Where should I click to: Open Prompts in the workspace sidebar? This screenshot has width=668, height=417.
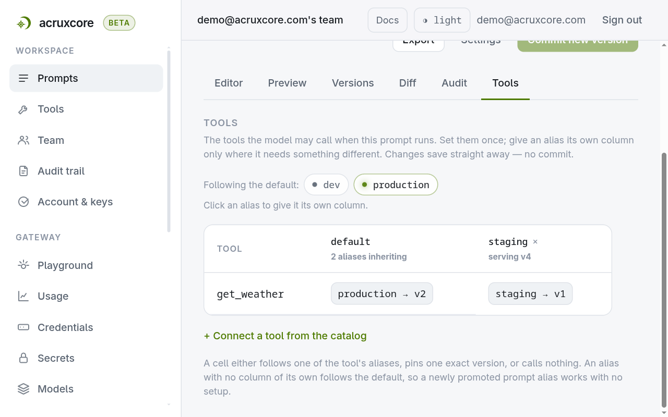point(86,78)
